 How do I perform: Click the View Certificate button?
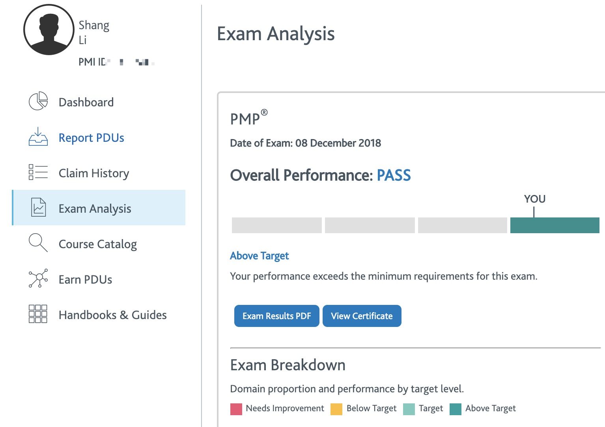coord(362,316)
